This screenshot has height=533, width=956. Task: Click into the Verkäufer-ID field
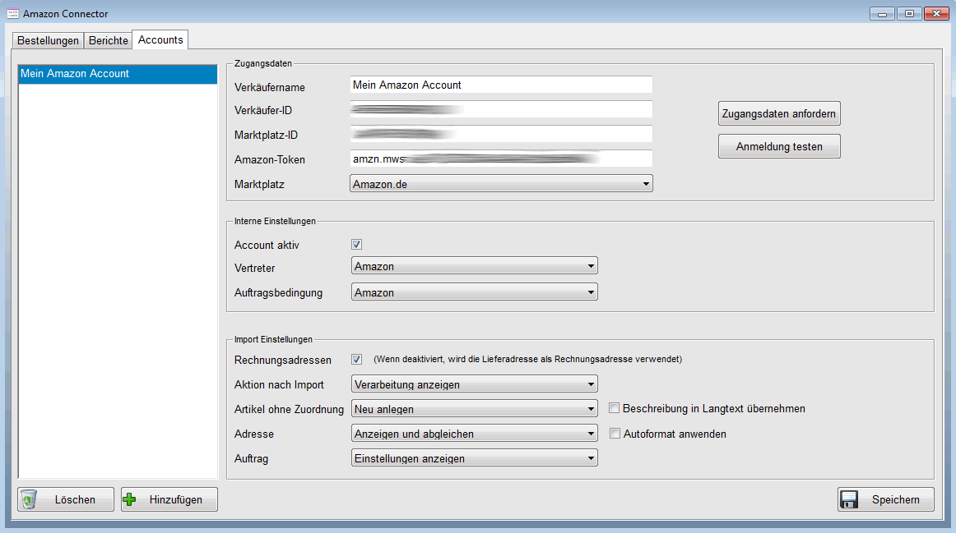(x=501, y=109)
